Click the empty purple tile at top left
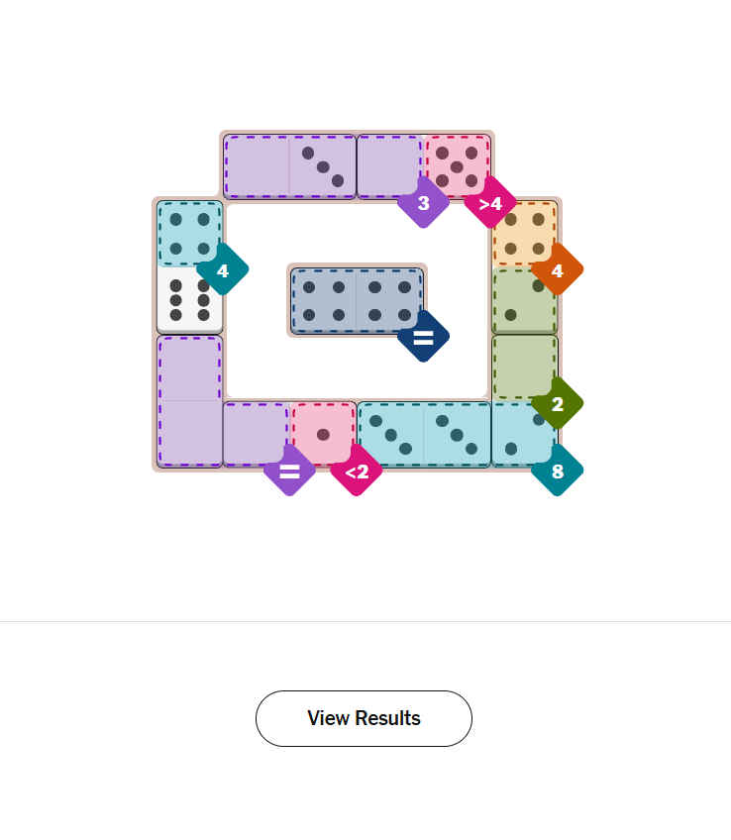Viewport: 731px width, 840px height. [257, 166]
